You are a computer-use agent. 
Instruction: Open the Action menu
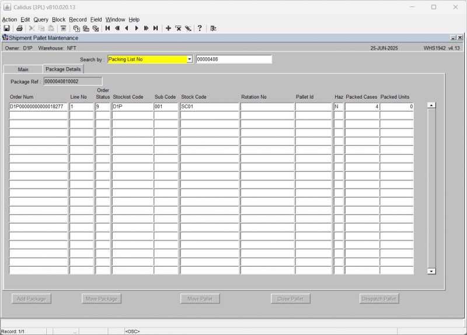(9, 20)
